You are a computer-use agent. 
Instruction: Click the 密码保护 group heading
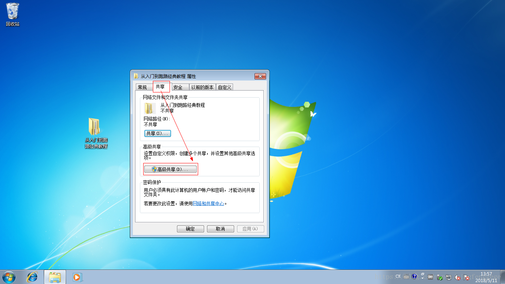pyautogui.click(x=152, y=183)
